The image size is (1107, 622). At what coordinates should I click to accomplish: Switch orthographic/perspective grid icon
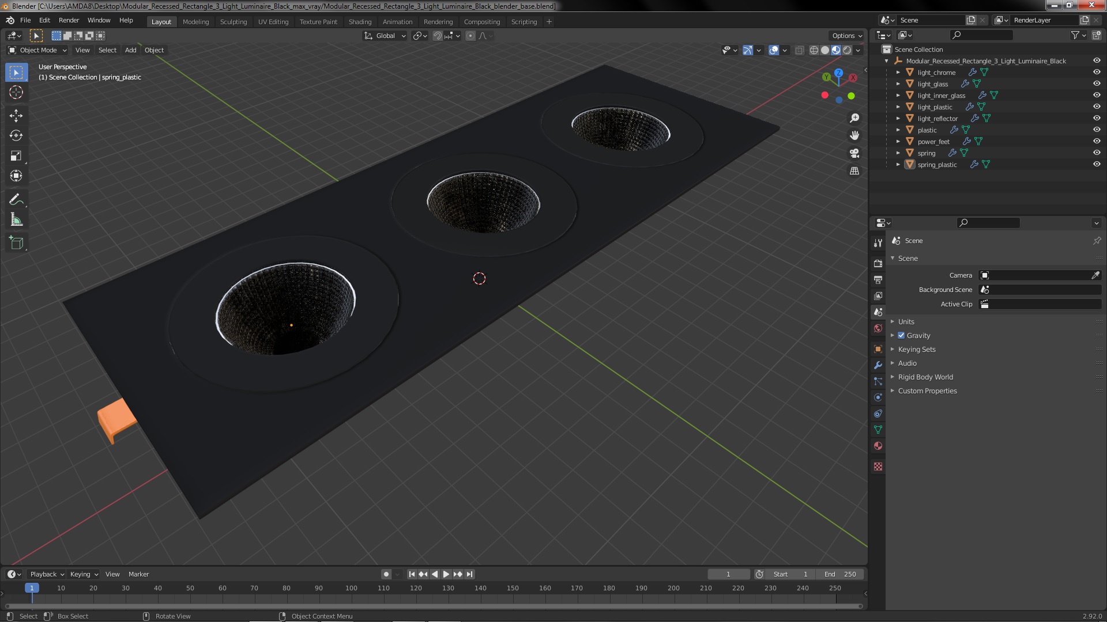click(854, 171)
